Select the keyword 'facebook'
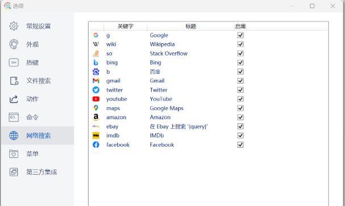Screen dimensions: 345x206 point(118,145)
